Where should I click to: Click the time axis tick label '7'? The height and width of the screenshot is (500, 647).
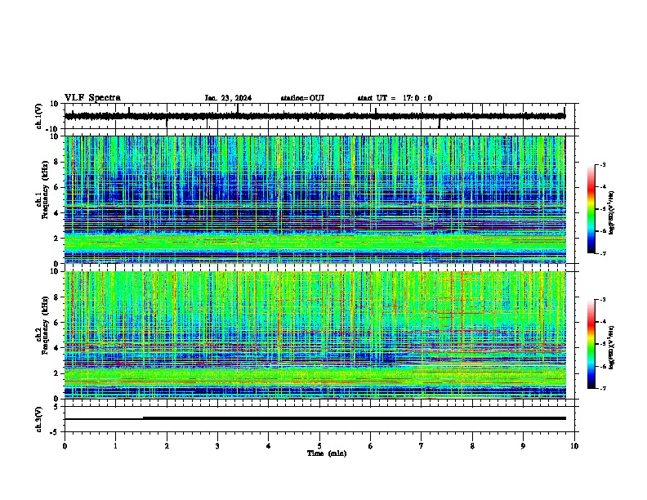(x=422, y=446)
